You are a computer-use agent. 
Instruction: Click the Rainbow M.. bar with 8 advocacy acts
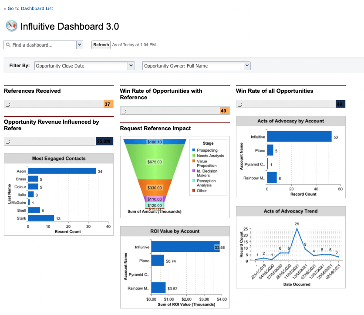click(272, 177)
